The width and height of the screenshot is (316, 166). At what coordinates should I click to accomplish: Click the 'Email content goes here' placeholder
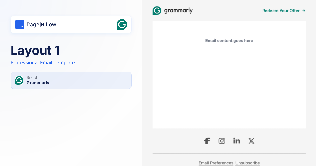click(229, 41)
